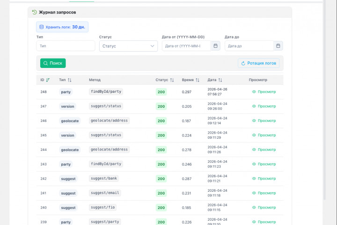
Task: Sort table by the Время column
Action: pyautogui.click(x=198, y=80)
